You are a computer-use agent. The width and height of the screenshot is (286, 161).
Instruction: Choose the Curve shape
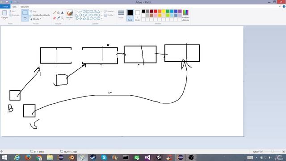point(80,12)
